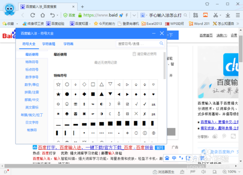This screenshot has height=175, width=243.
Task: Insert the circled plus ⊕ symbol
Action: [154, 133]
